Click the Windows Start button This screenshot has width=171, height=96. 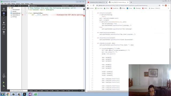pyautogui.click(x=2, y=94)
